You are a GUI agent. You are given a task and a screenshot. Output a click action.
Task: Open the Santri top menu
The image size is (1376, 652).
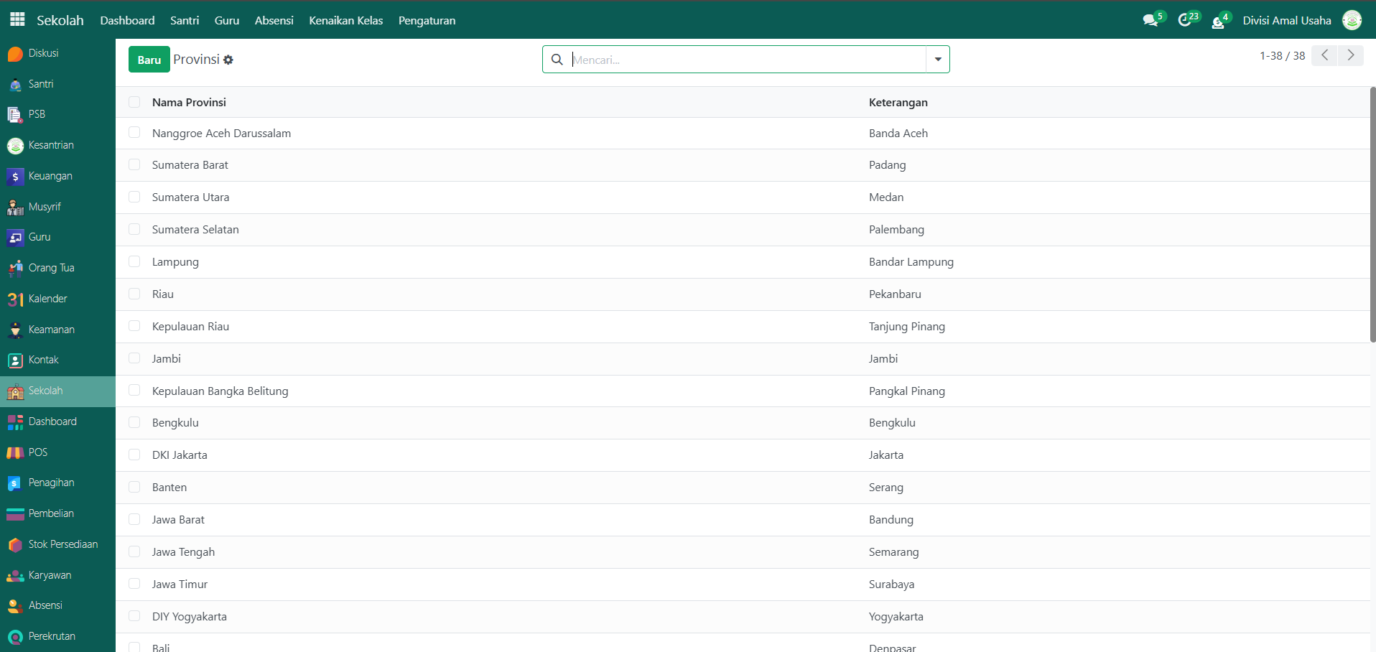185,20
